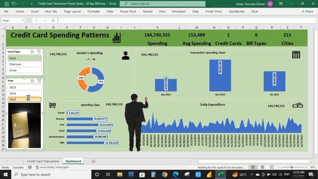Viewport: 318px width, 179px height.
Task: Open Microsoft Edge from taskbar
Action: 176,175
